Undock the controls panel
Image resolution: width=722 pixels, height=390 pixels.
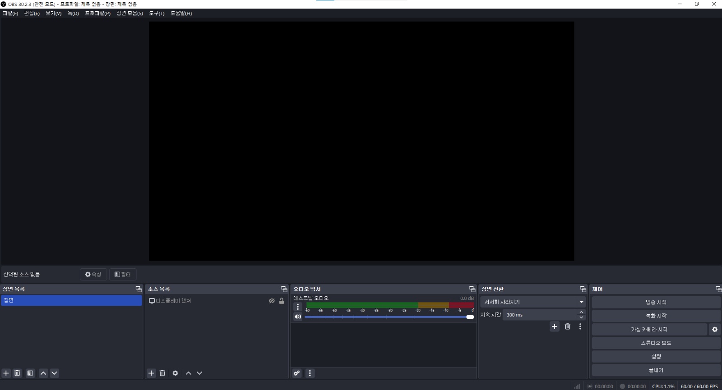click(718, 289)
